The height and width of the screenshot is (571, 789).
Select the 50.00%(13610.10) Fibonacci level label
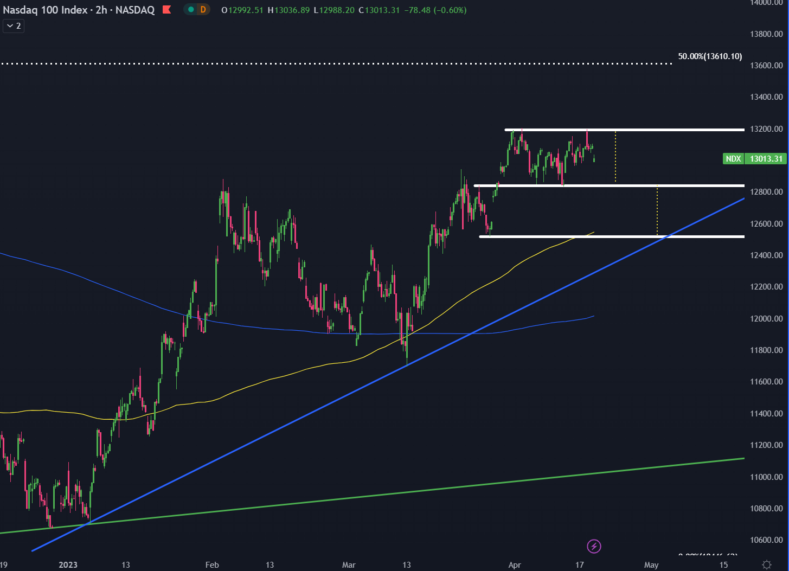pyautogui.click(x=710, y=56)
